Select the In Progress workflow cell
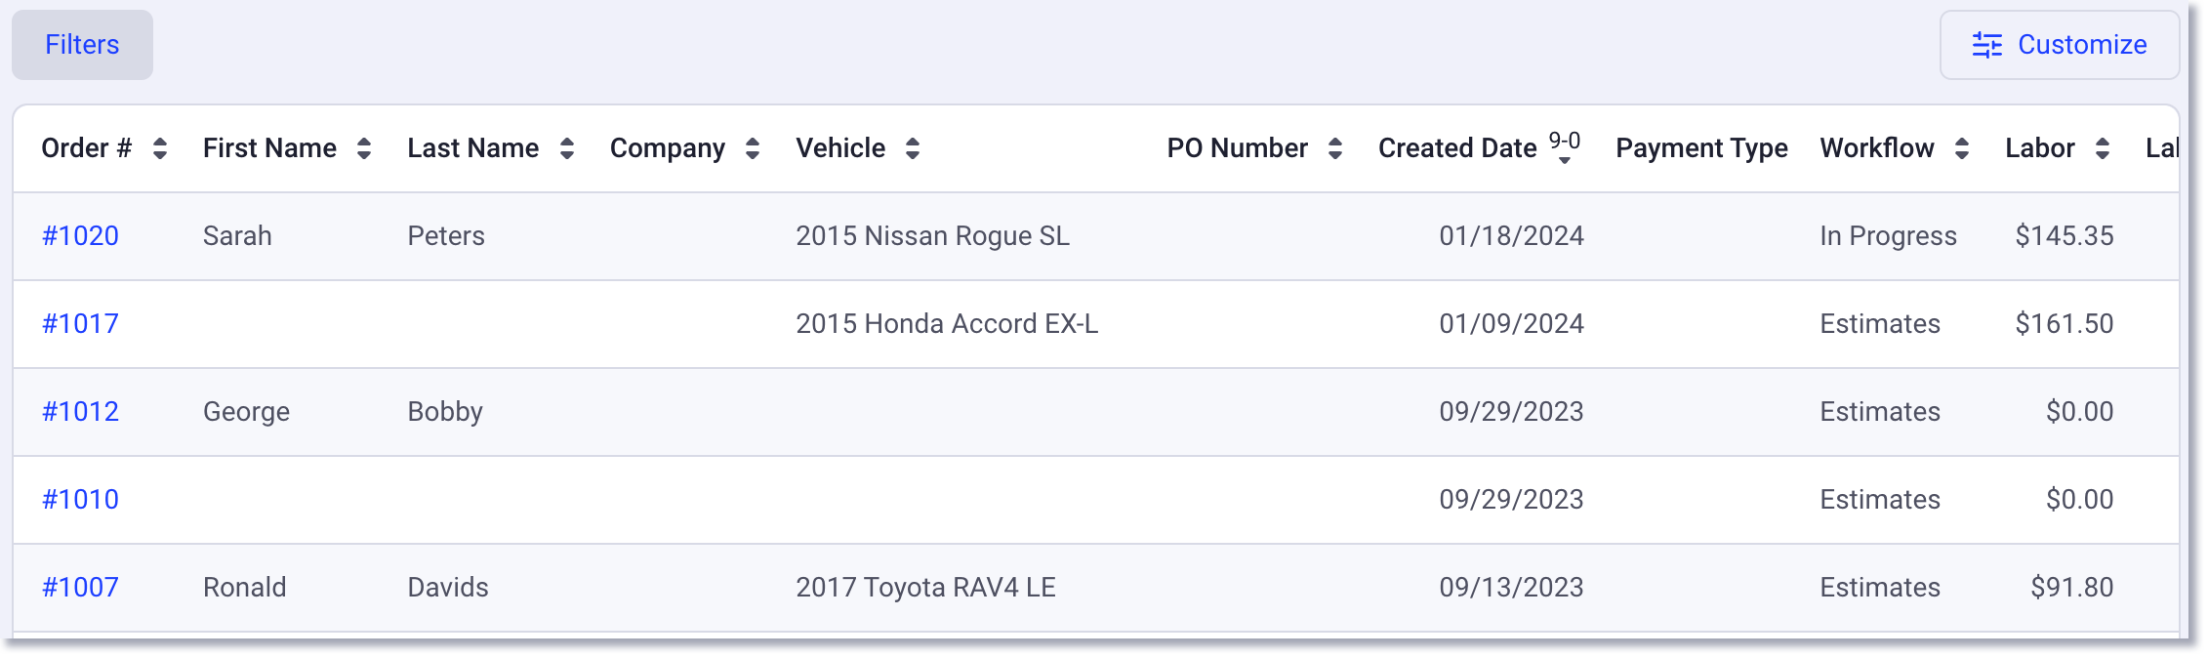This screenshot has height=658, width=2208. pyautogui.click(x=1888, y=236)
